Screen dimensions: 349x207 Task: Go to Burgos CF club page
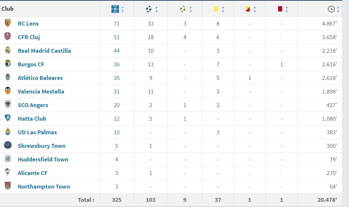(x=31, y=64)
